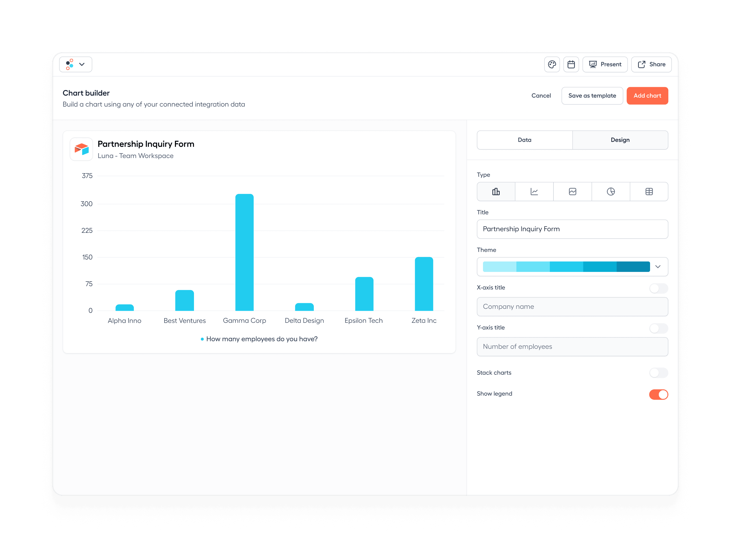Click the calendar icon in toolbar
Screen dimensions: 731x548
570,64
